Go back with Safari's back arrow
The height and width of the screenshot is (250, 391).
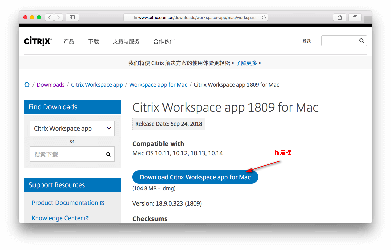[x=50, y=17]
